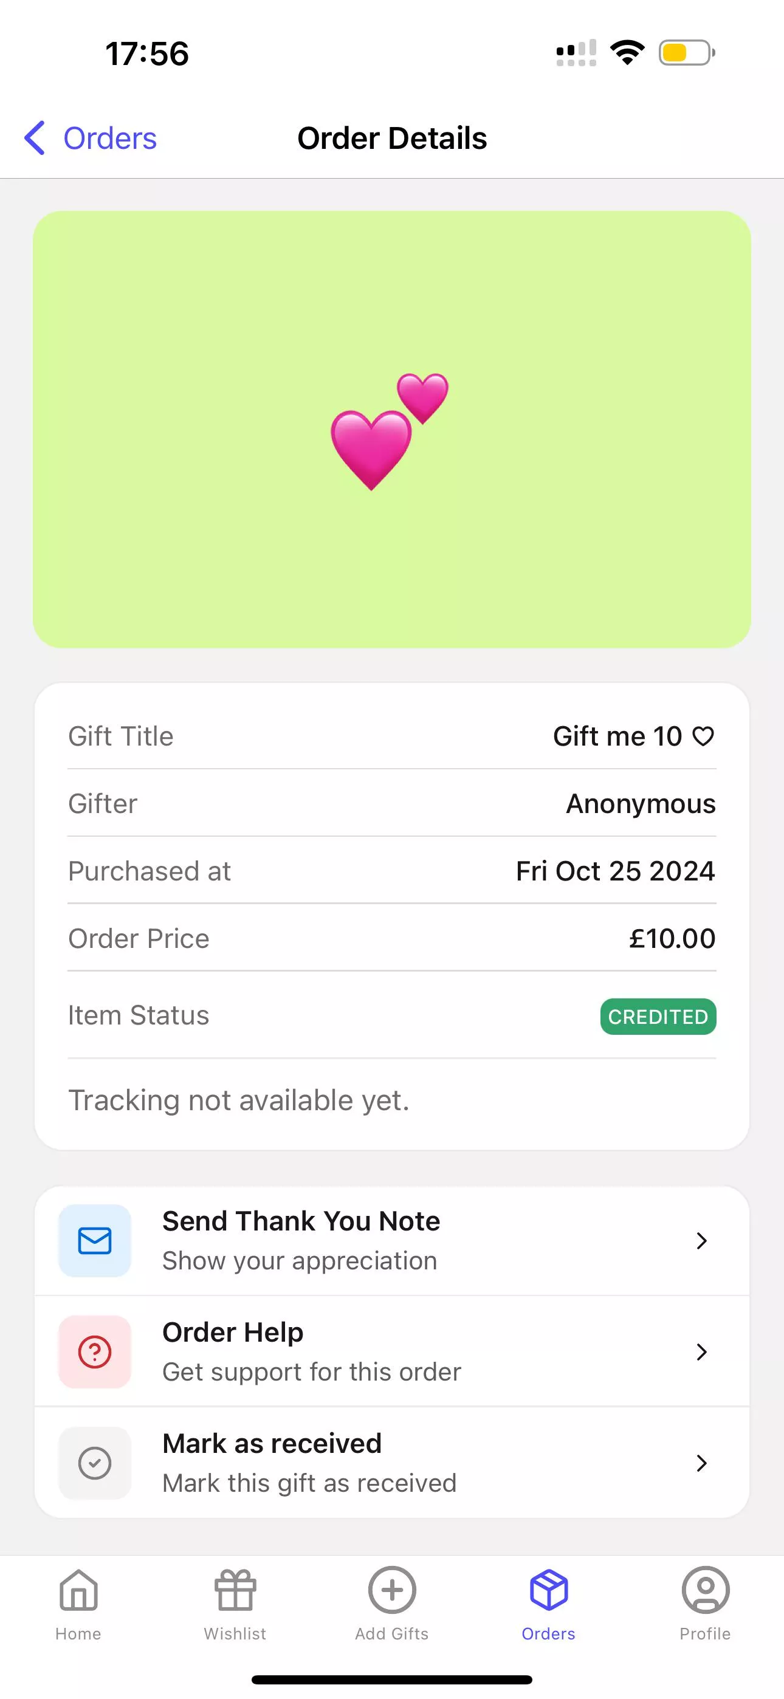
Task: Select Send Thank You Note title
Action: click(x=301, y=1221)
